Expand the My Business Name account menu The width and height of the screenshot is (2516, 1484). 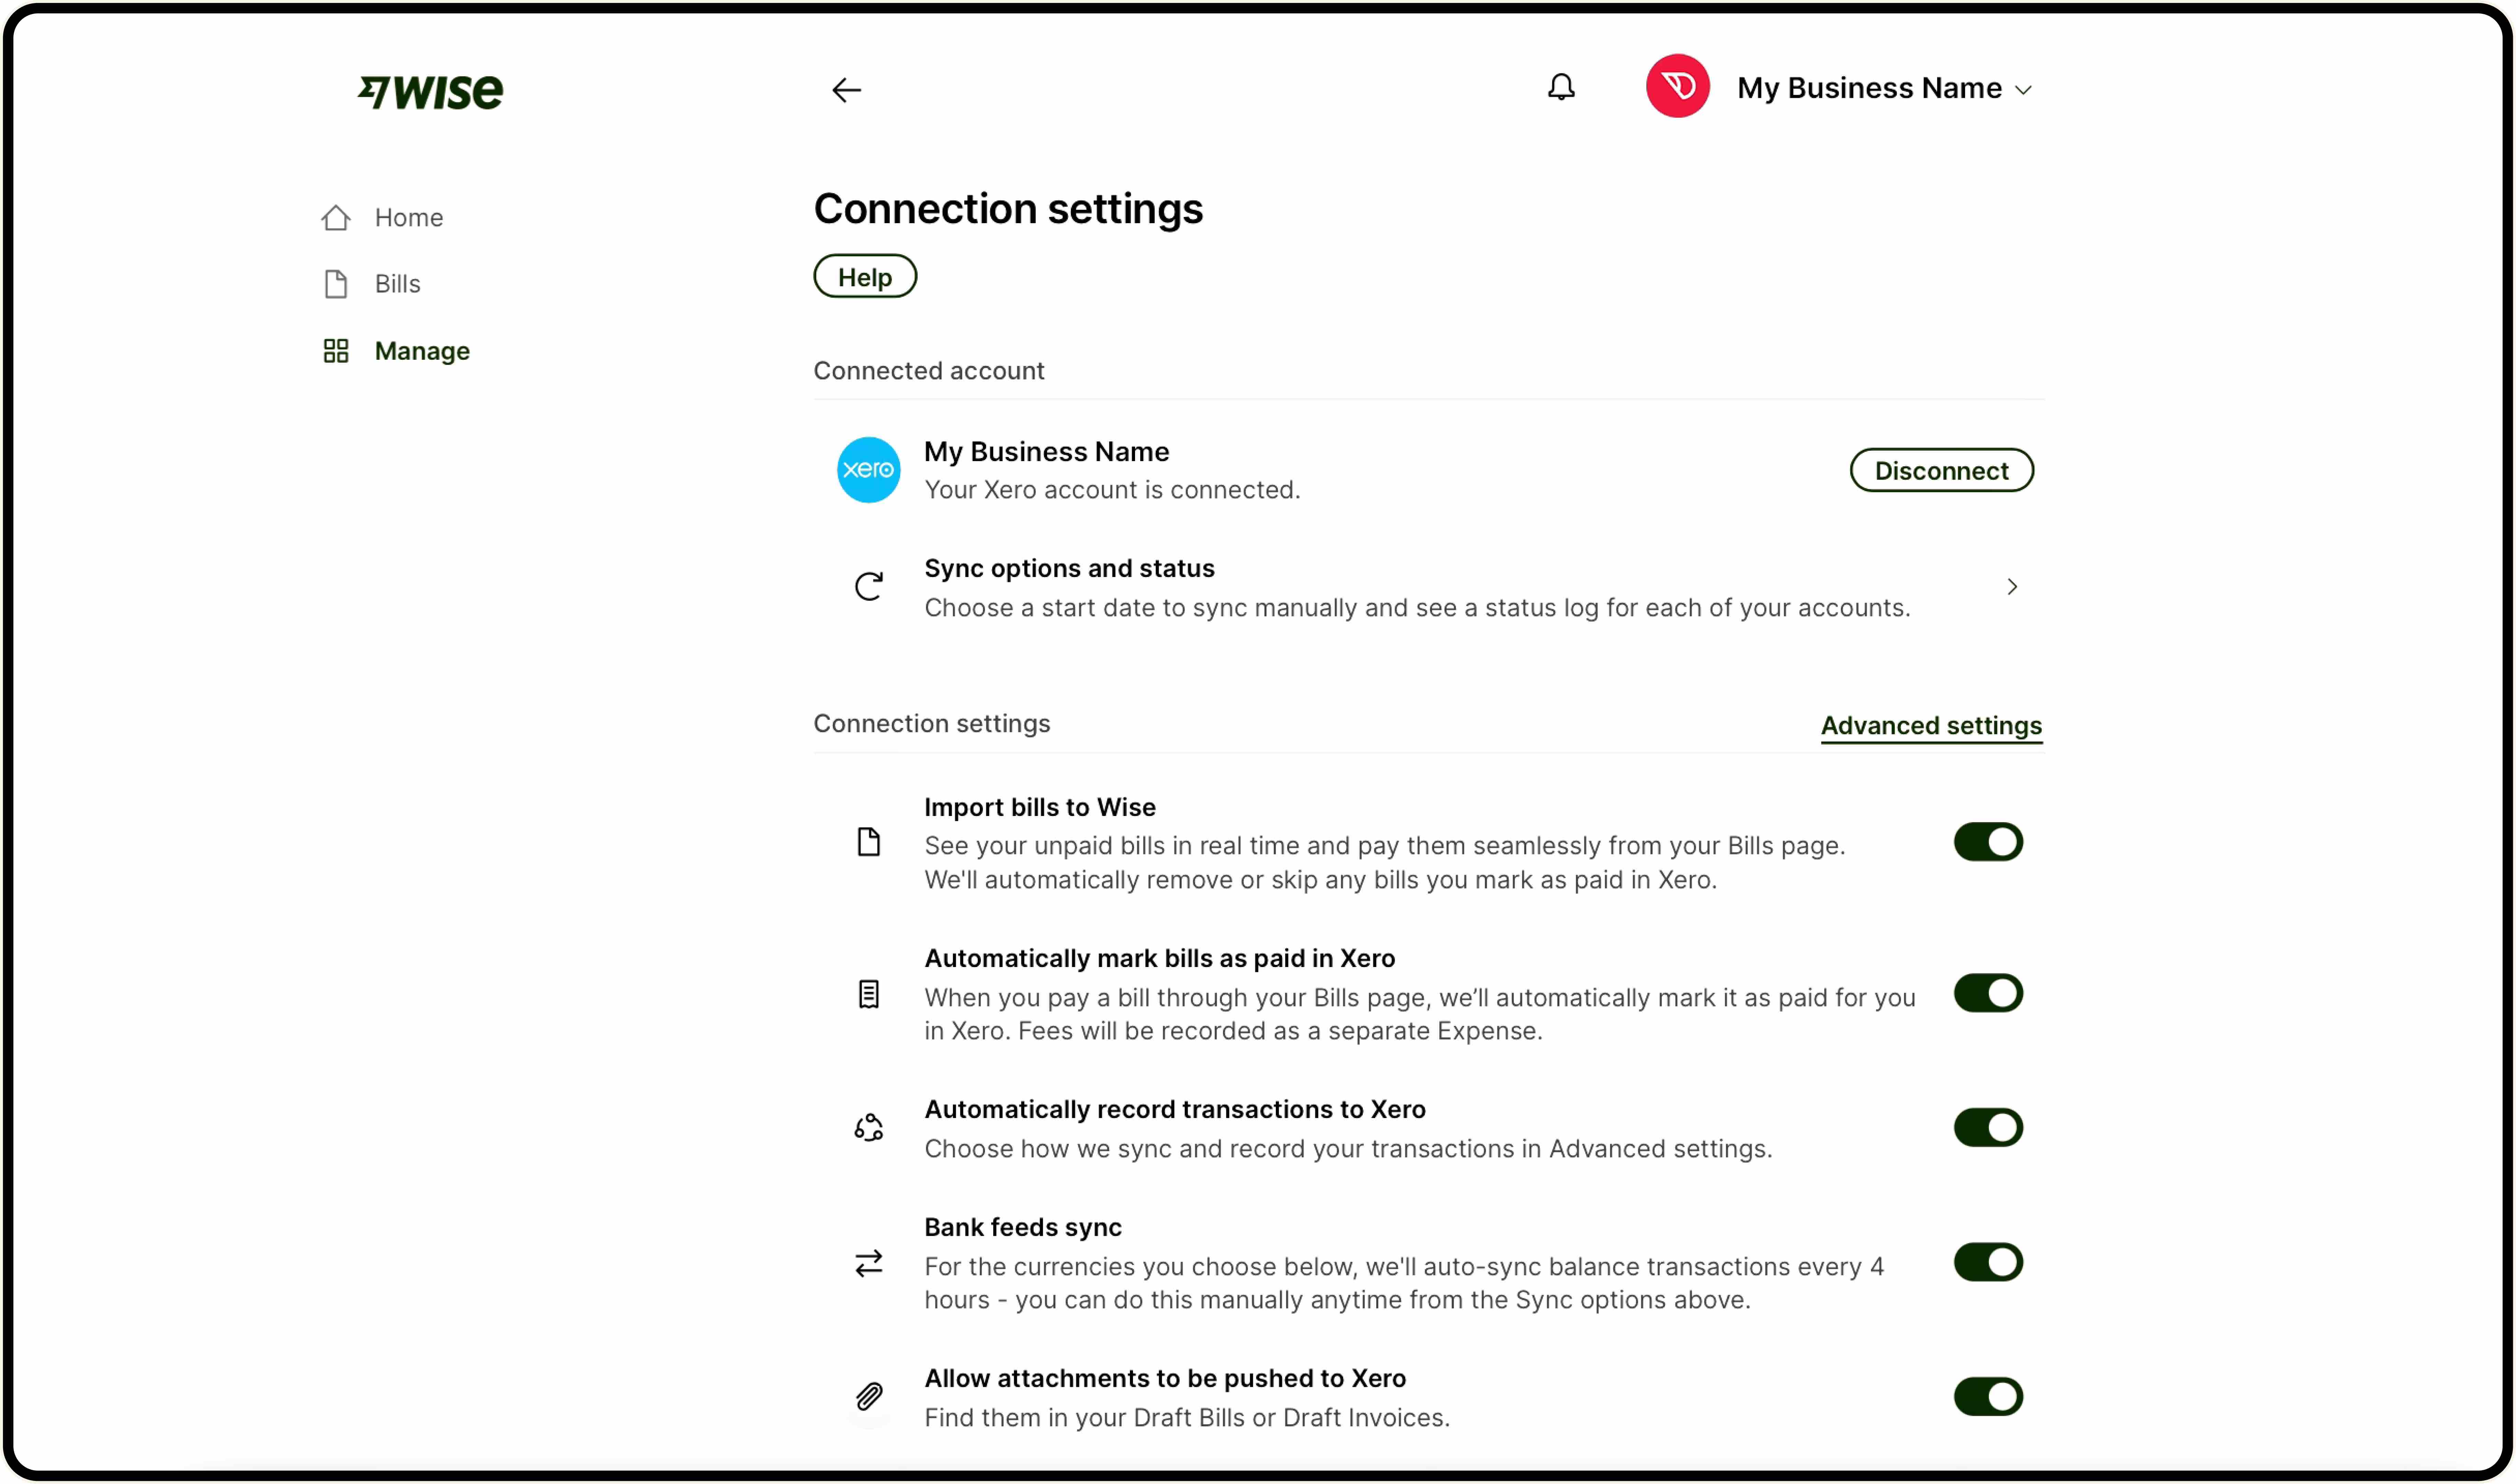pos(1885,88)
